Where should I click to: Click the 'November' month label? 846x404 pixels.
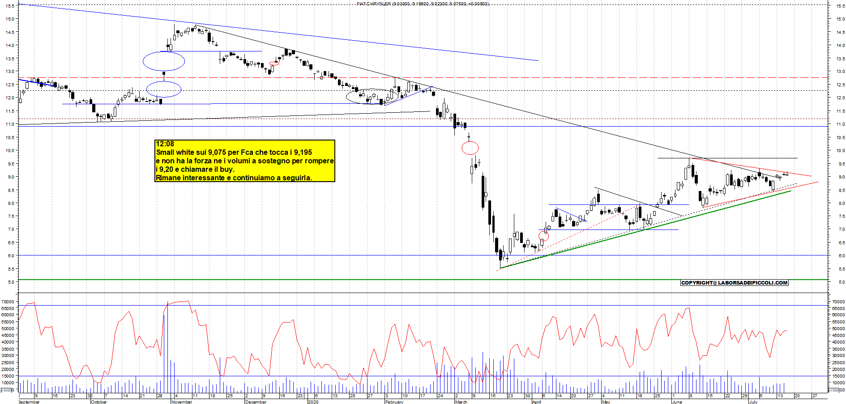182,402
